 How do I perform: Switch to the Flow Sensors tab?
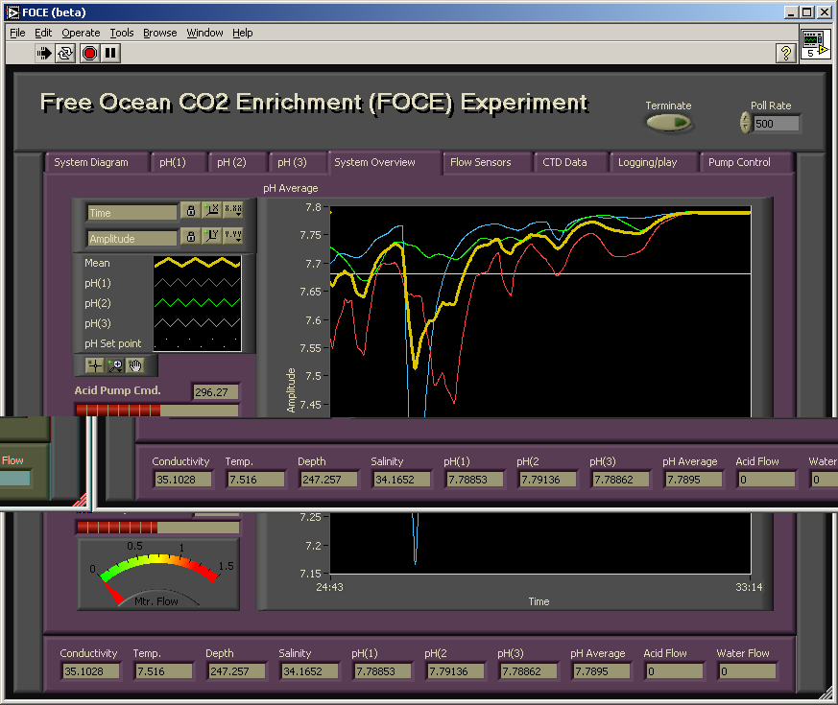coord(487,162)
